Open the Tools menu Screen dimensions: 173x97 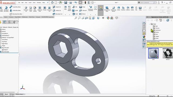34,2
